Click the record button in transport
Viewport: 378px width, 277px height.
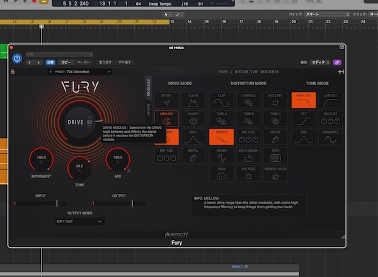(x=34, y=1)
